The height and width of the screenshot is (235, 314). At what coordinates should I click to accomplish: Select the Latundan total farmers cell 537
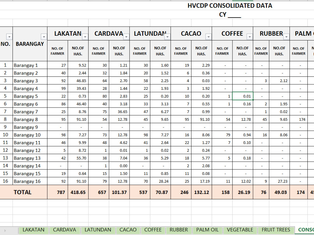[x=140, y=192]
